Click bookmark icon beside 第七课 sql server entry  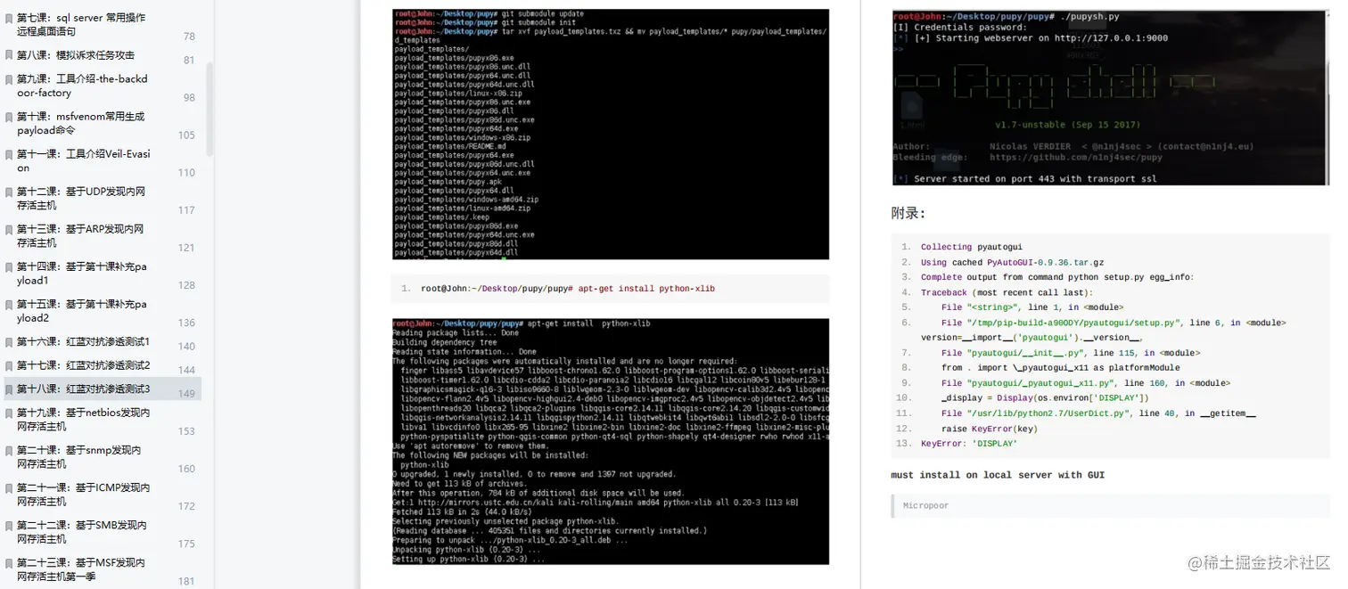[x=9, y=18]
